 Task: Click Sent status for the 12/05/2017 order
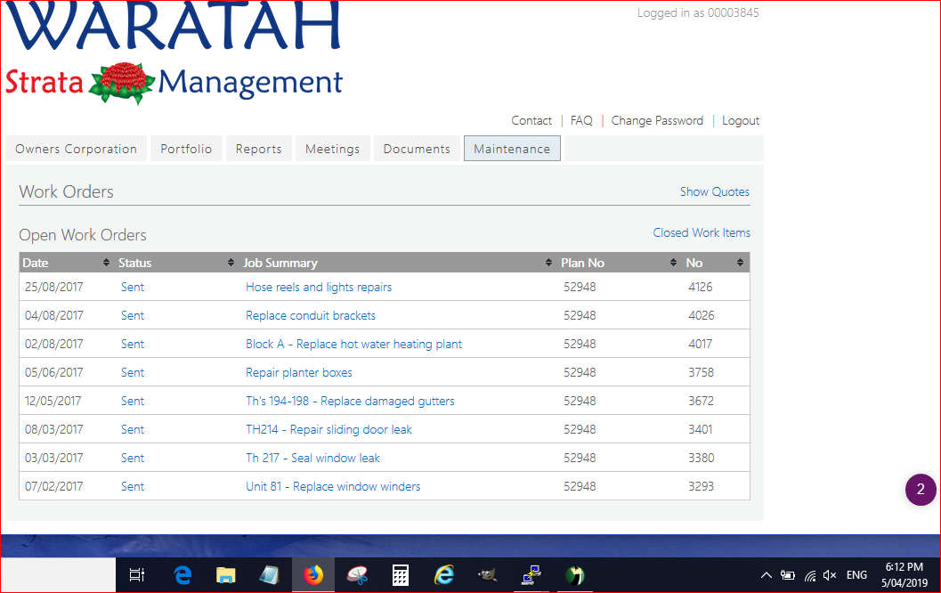(x=133, y=401)
